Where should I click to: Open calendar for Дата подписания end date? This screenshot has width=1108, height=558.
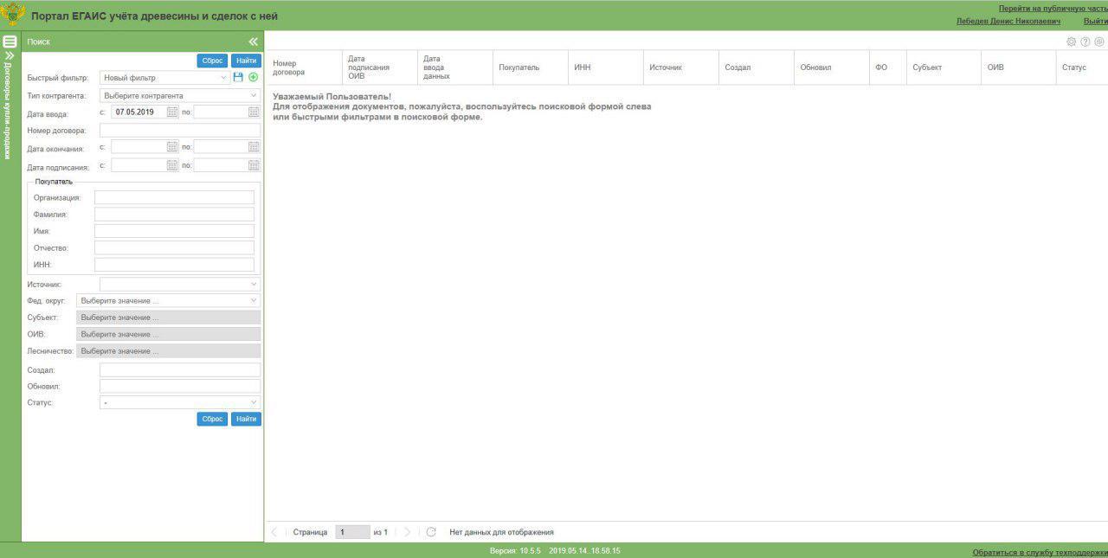tap(254, 165)
